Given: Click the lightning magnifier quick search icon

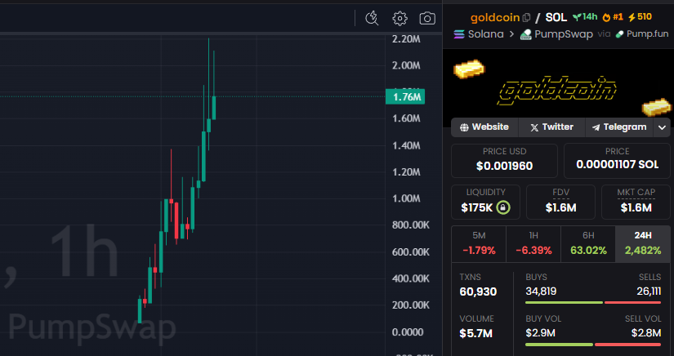Looking at the screenshot, I should (x=372, y=18).
